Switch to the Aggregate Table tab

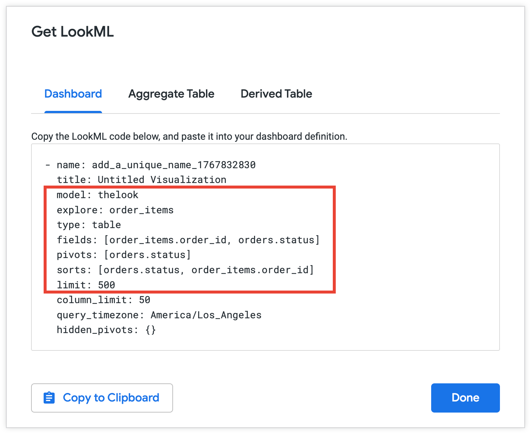coord(171,94)
